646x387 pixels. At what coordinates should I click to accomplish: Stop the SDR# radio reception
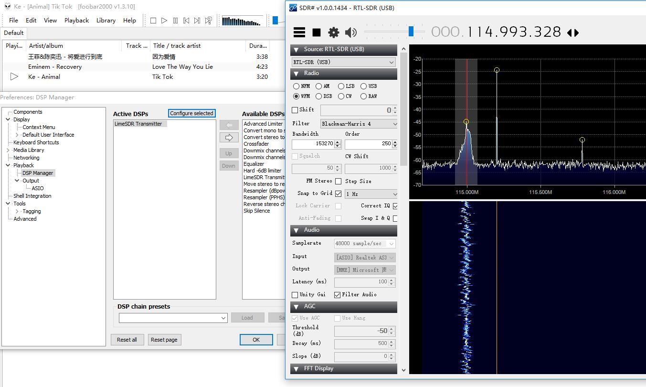tap(316, 32)
